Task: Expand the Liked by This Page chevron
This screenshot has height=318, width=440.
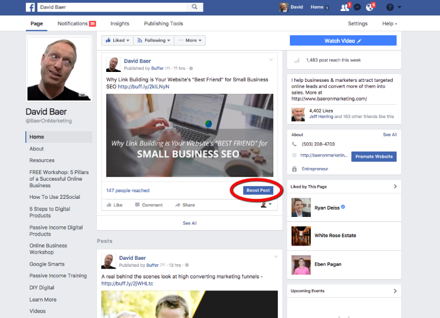Action: click(395, 187)
